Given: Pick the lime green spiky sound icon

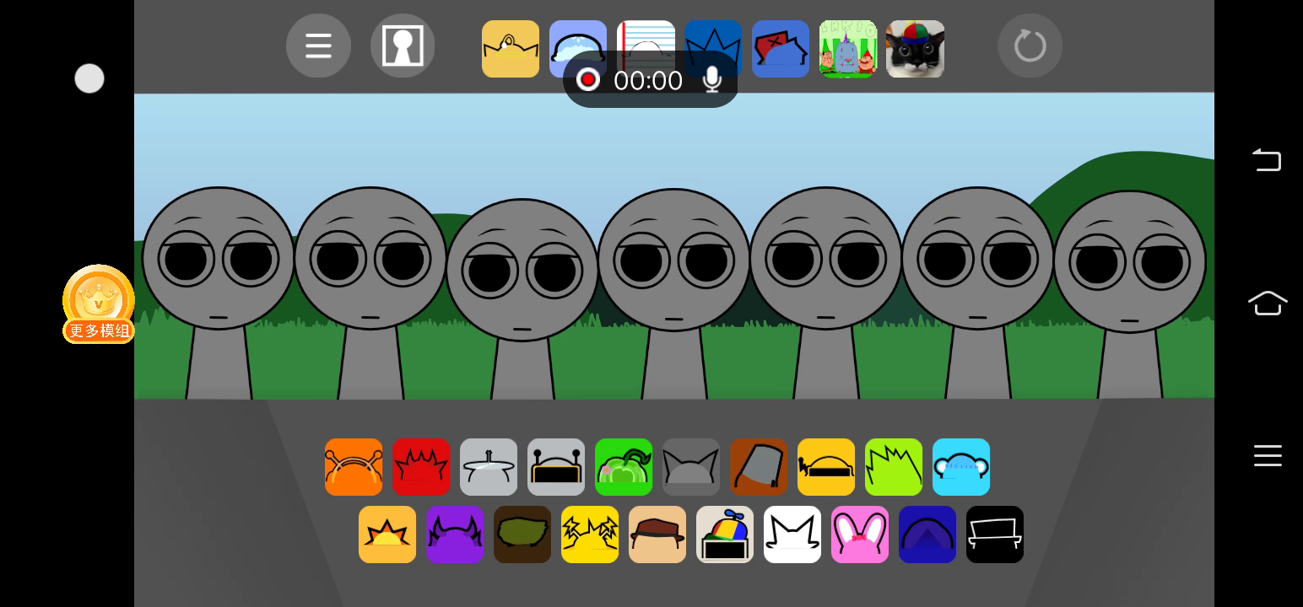Looking at the screenshot, I should pyautogui.click(x=894, y=467).
